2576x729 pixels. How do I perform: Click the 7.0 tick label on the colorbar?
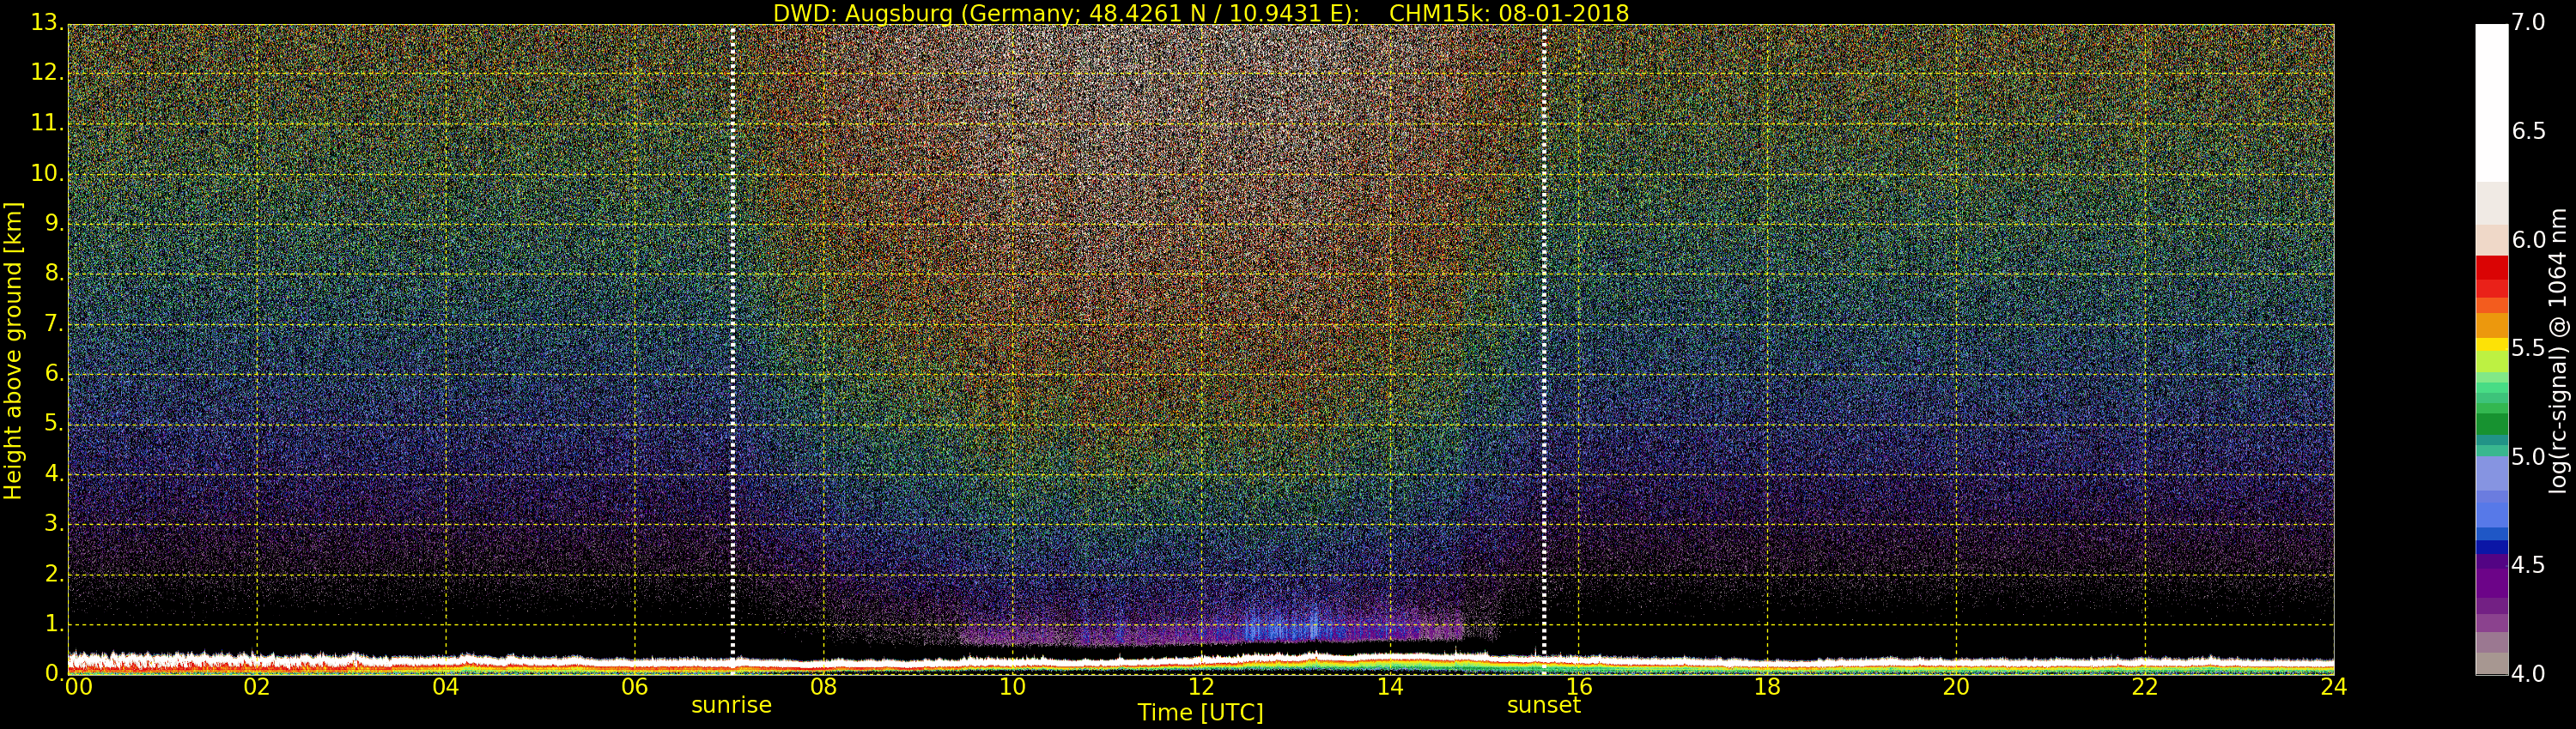(2528, 22)
